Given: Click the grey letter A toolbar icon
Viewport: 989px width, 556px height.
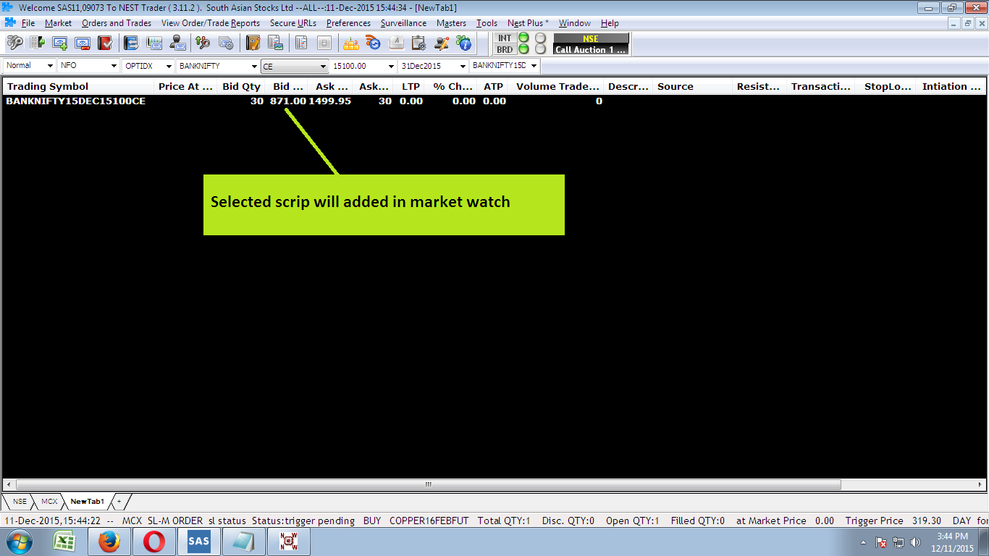Looking at the screenshot, I should click(396, 43).
